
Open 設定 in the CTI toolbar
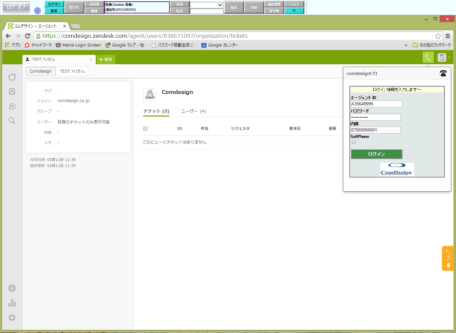click(x=54, y=11)
